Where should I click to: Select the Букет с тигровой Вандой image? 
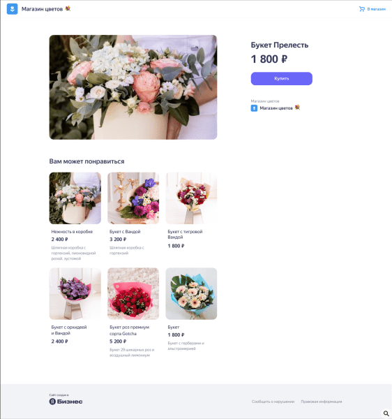pyautogui.click(x=191, y=198)
